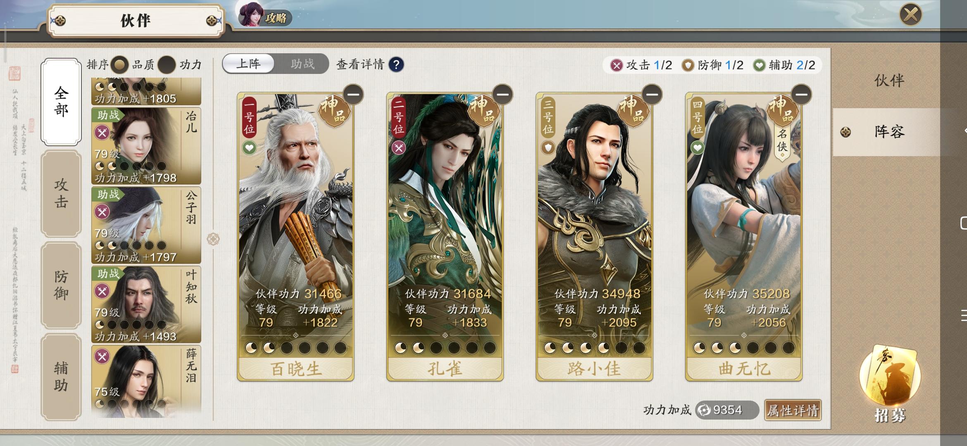This screenshot has width=967, height=446.
Task: Open the question mark help icon
Action: pyautogui.click(x=396, y=64)
